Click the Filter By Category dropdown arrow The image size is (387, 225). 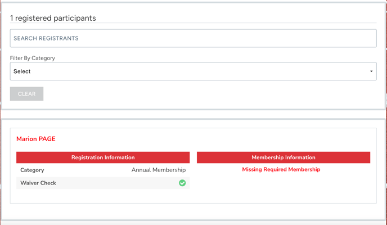coord(371,71)
